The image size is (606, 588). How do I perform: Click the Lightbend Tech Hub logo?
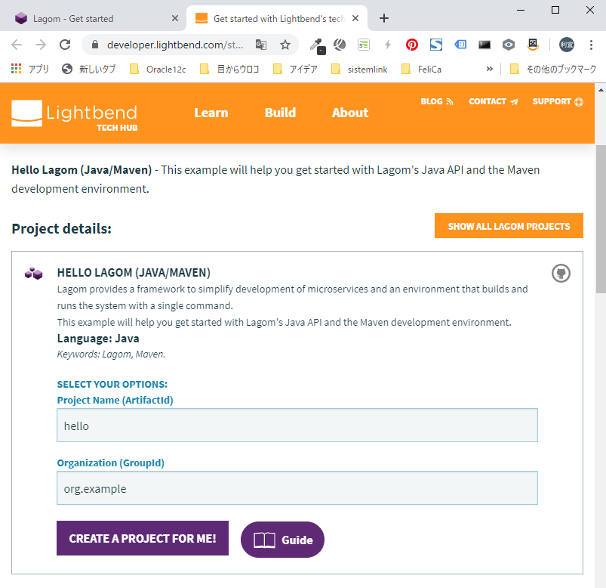pos(73,113)
